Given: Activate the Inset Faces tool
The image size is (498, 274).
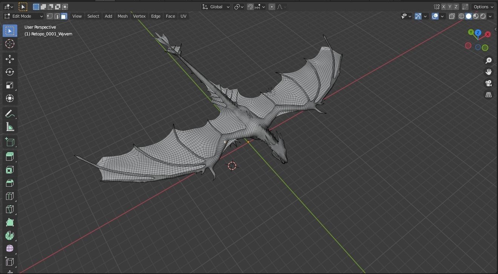Looking at the screenshot, I should (x=10, y=170).
